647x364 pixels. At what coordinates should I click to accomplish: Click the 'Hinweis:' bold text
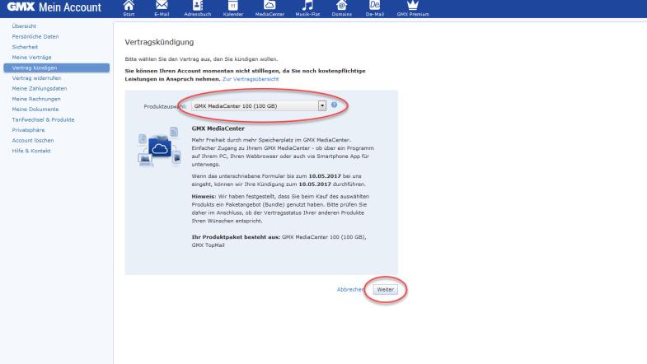click(x=204, y=197)
